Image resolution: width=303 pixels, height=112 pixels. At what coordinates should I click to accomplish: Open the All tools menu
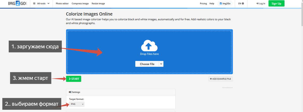click(41, 4)
